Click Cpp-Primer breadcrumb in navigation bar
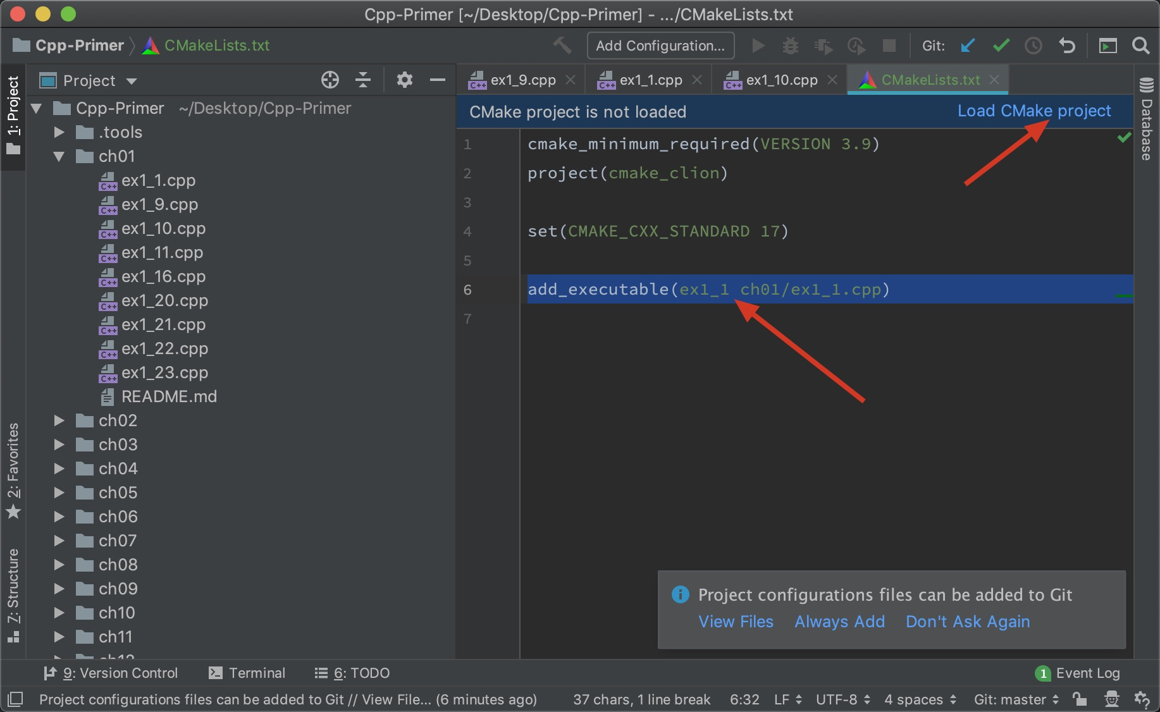Screen dimensions: 1160x712 (68, 46)
